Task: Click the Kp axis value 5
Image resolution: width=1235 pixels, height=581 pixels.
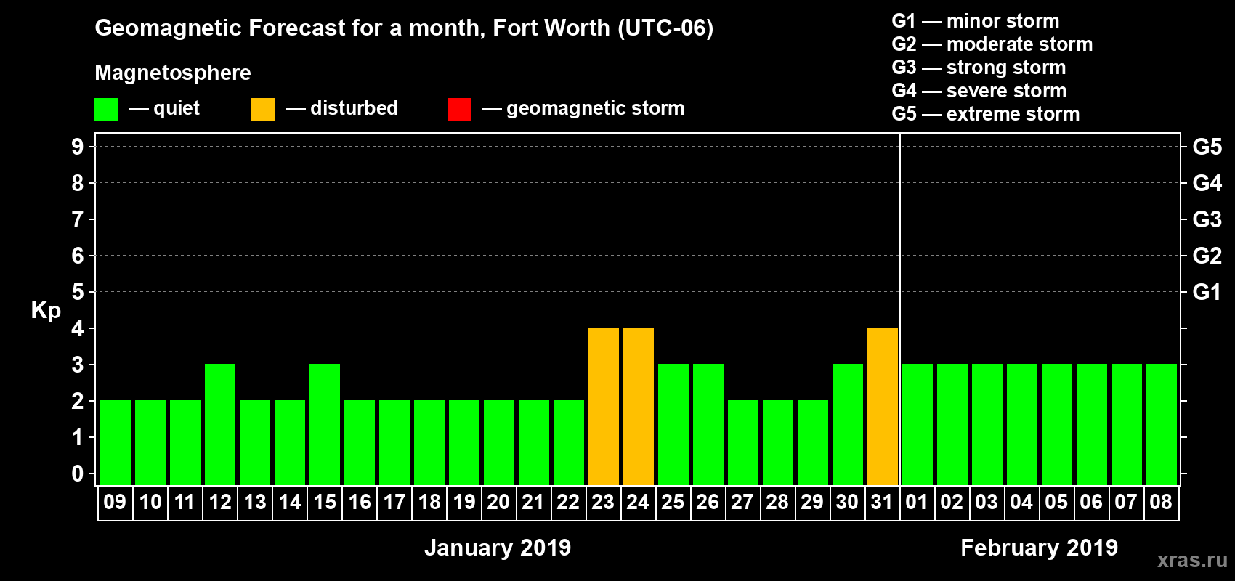Action: point(77,292)
